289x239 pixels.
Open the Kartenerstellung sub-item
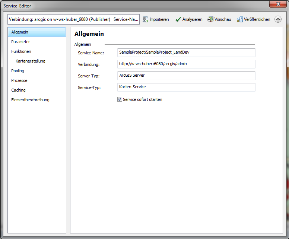(31, 61)
